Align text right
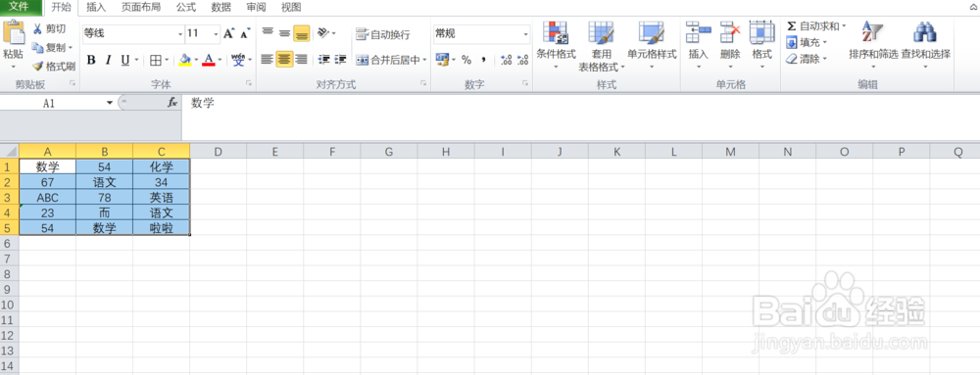 (x=301, y=60)
